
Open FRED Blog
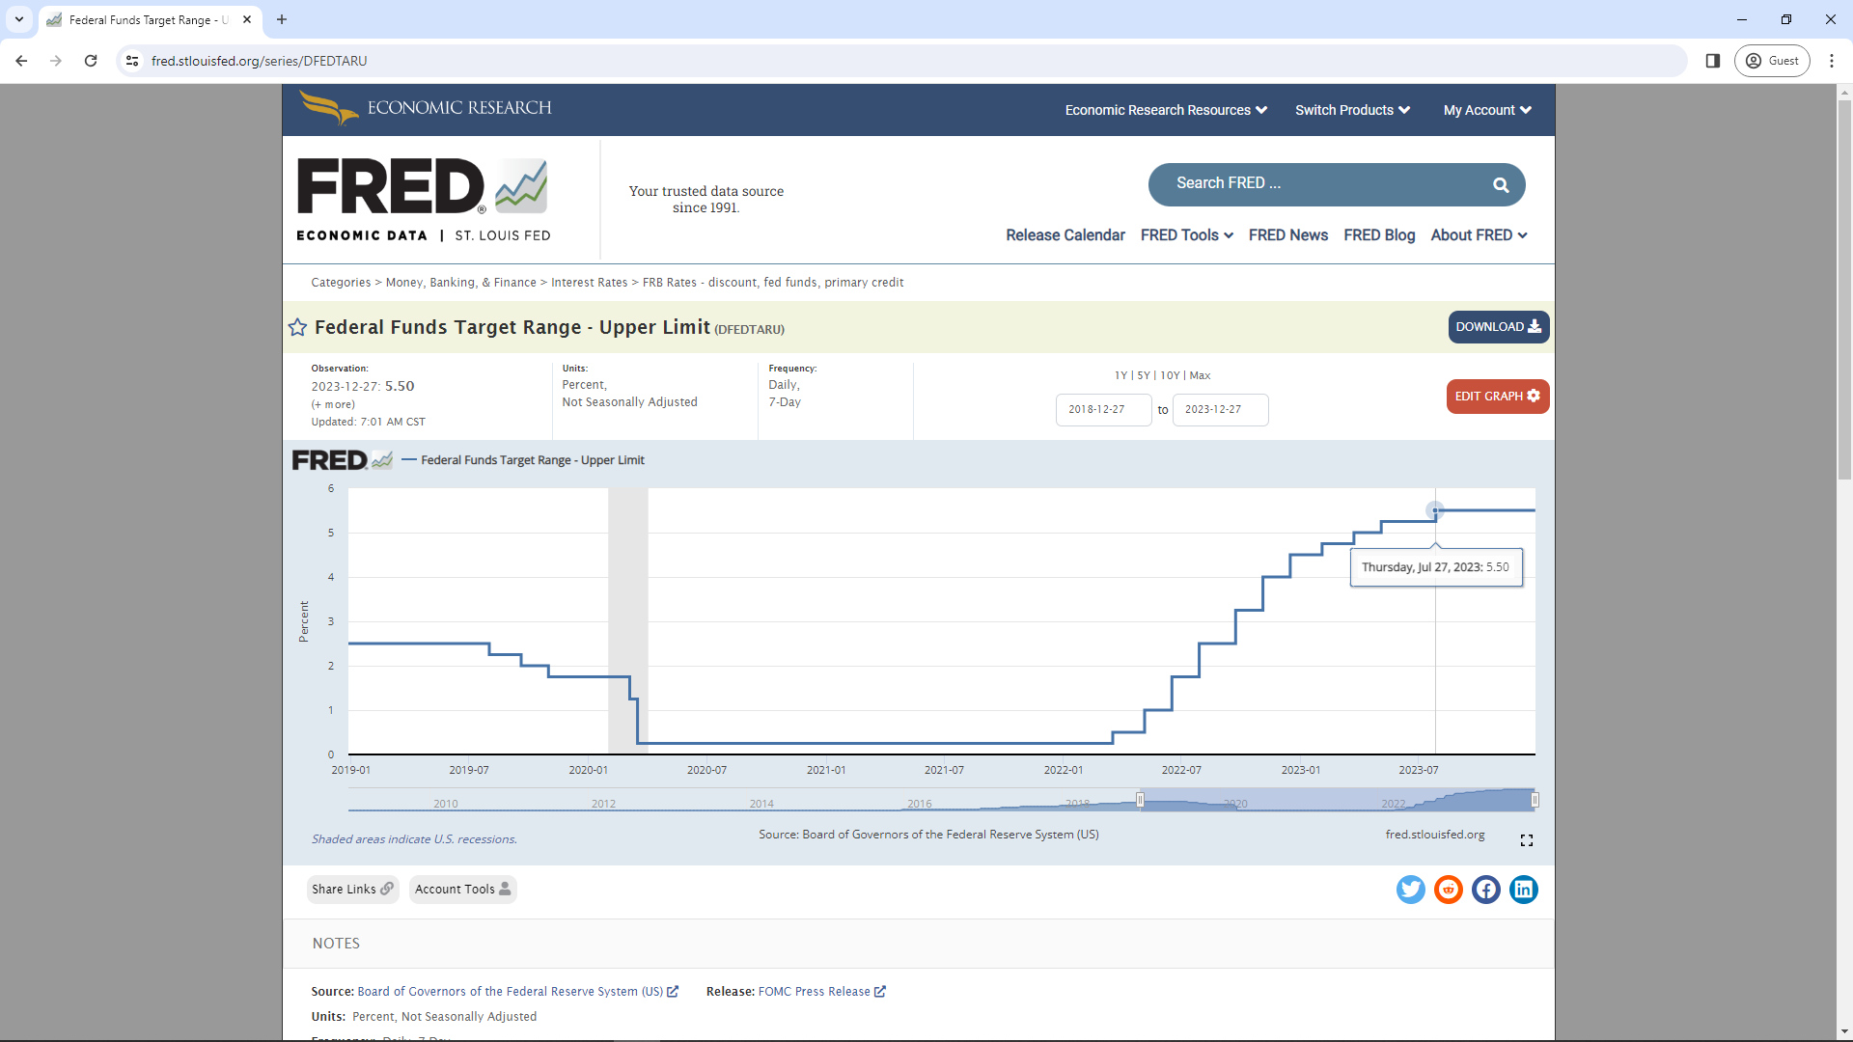[x=1378, y=235]
